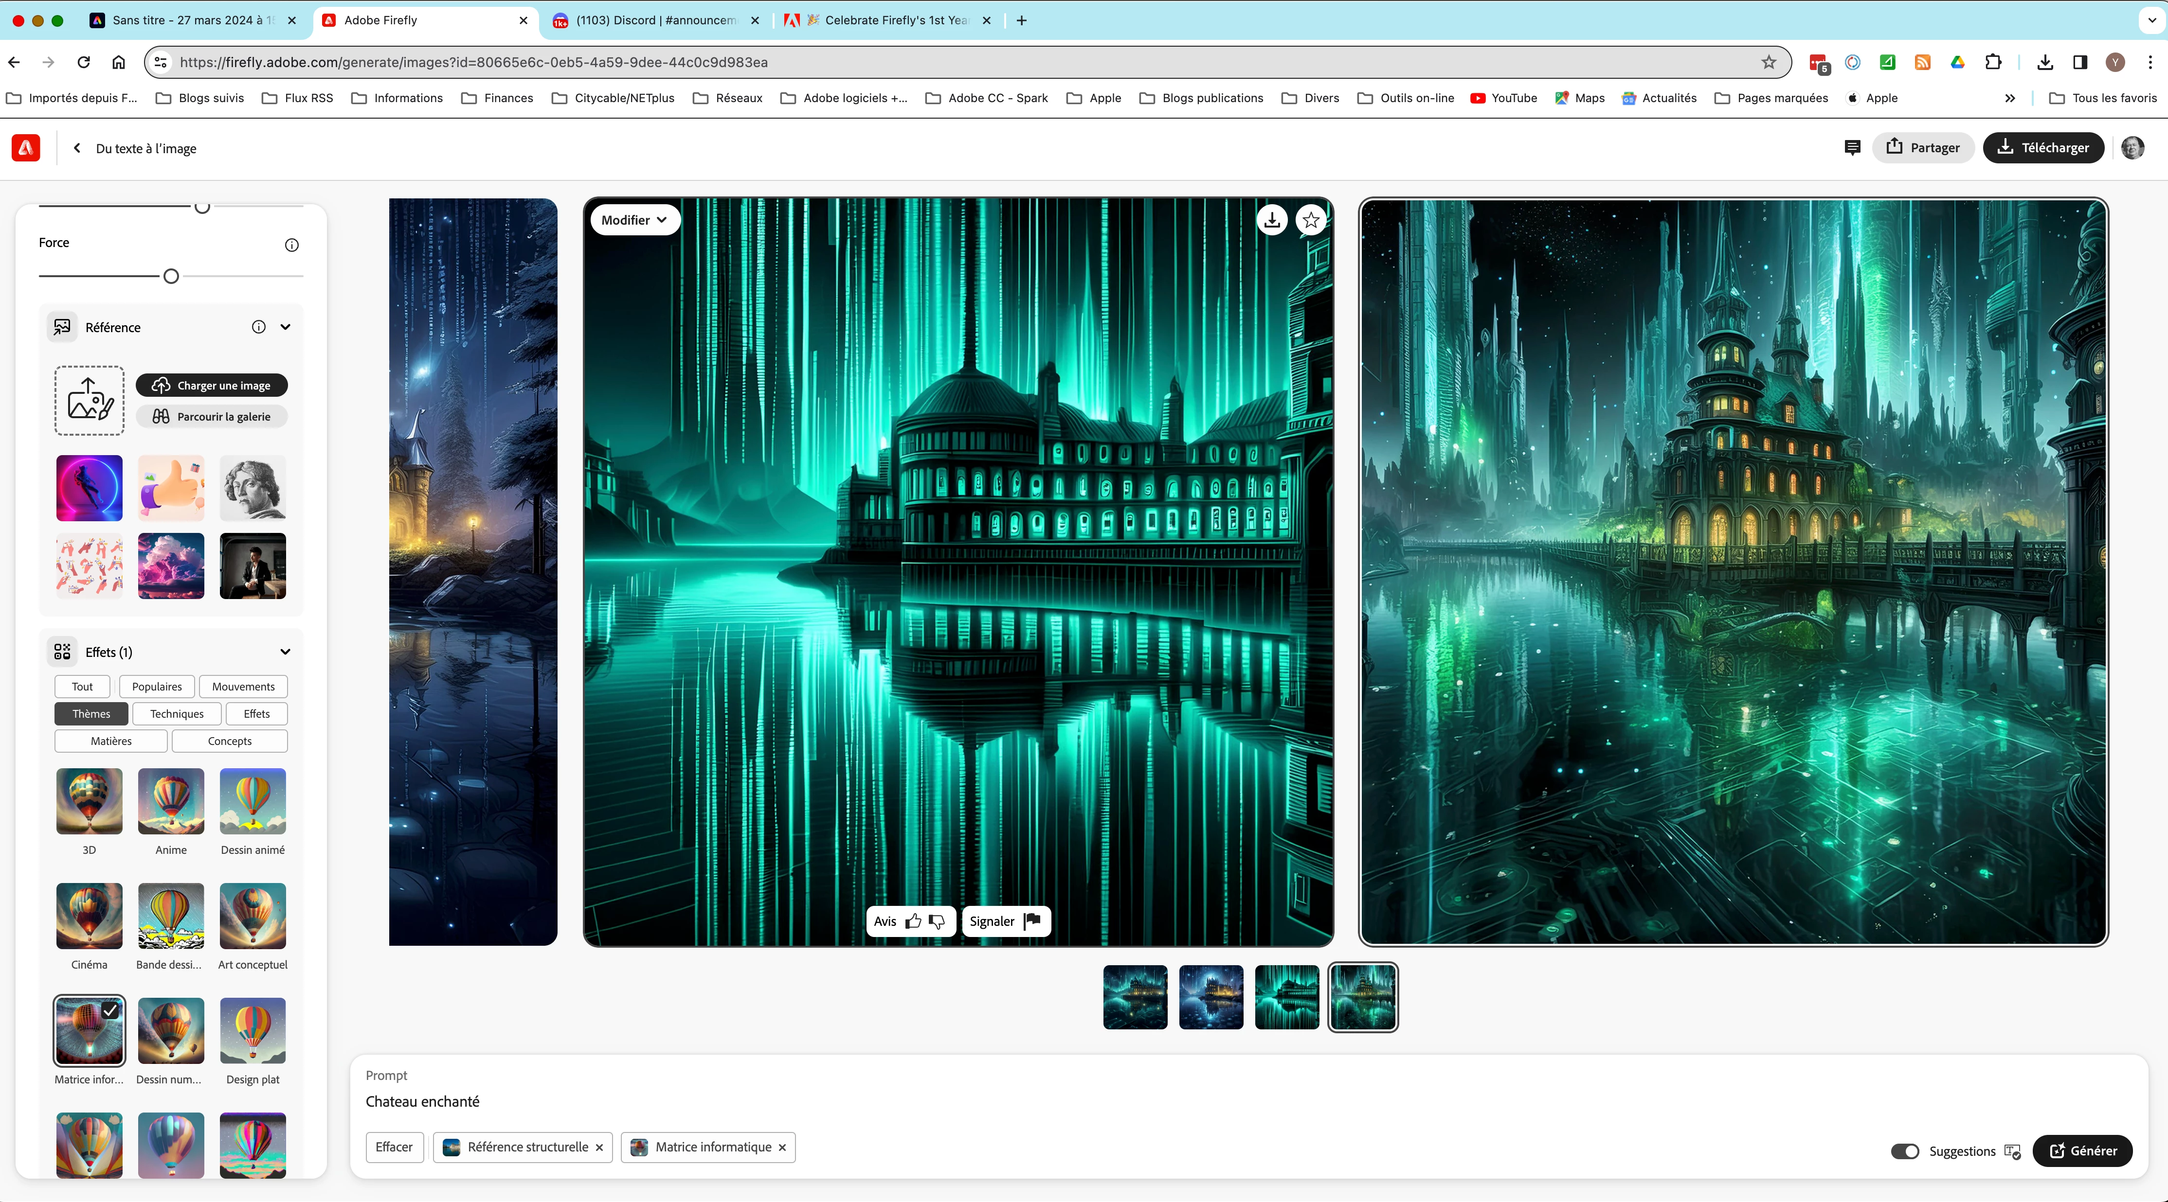This screenshot has height=1202, width=2168.
Task: Open the comments panel icon in the header
Action: pos(1852,147)
